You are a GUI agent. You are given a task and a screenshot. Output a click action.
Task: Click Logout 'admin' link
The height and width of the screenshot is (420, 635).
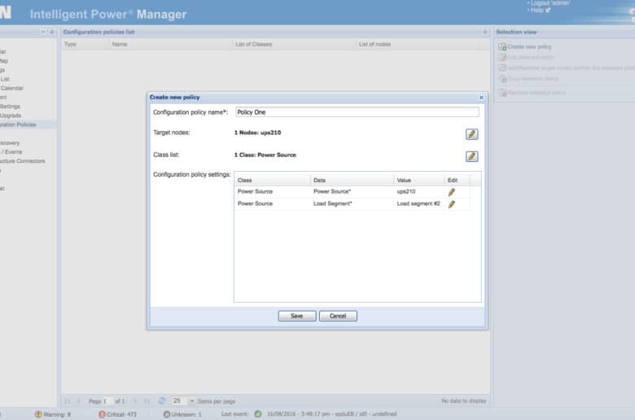coord(550,3)
